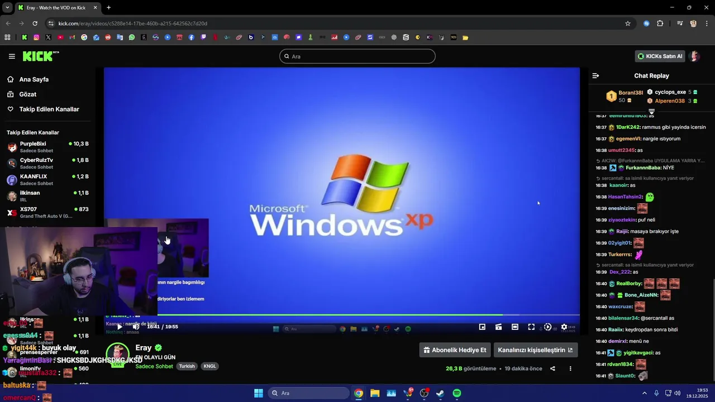Open the tab search dropdown
The image size is (715, 402).
(x=7, y=8)
